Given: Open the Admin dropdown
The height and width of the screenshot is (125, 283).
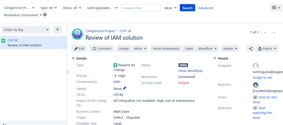Looking at the screenshot, I should point(230,49).
